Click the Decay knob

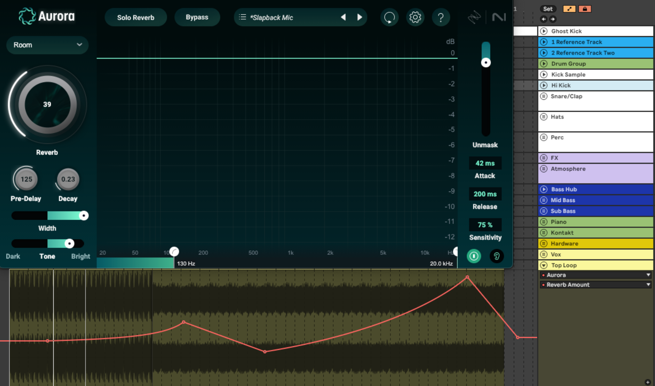tap(68, 179)
